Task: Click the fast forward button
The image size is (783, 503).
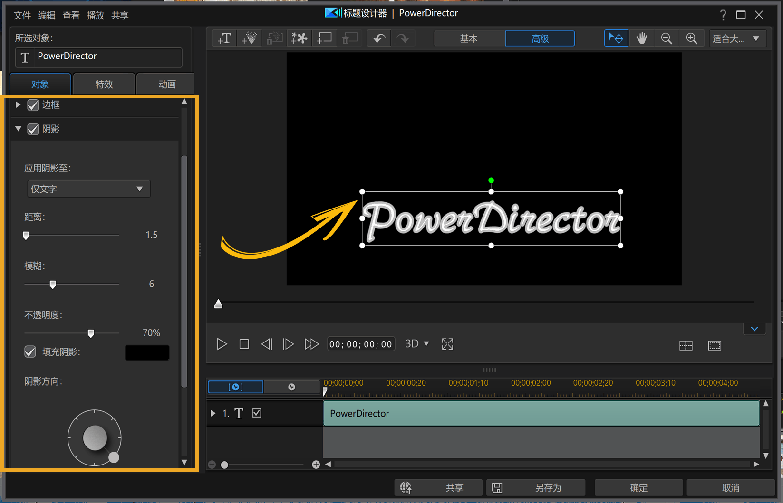Action: click(x=311, y=344)
